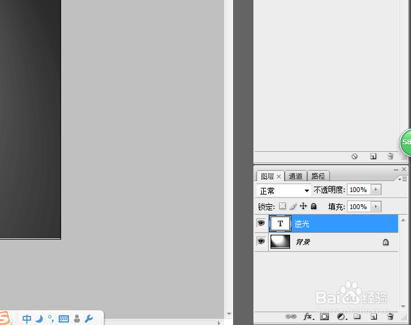Click the green 58 floating ball
This screenshot has width=411, height=325.
406,142
